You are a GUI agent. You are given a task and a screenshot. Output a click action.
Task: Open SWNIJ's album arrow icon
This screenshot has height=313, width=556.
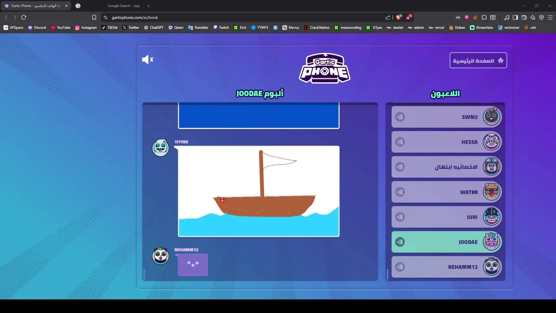coord(400,117)
